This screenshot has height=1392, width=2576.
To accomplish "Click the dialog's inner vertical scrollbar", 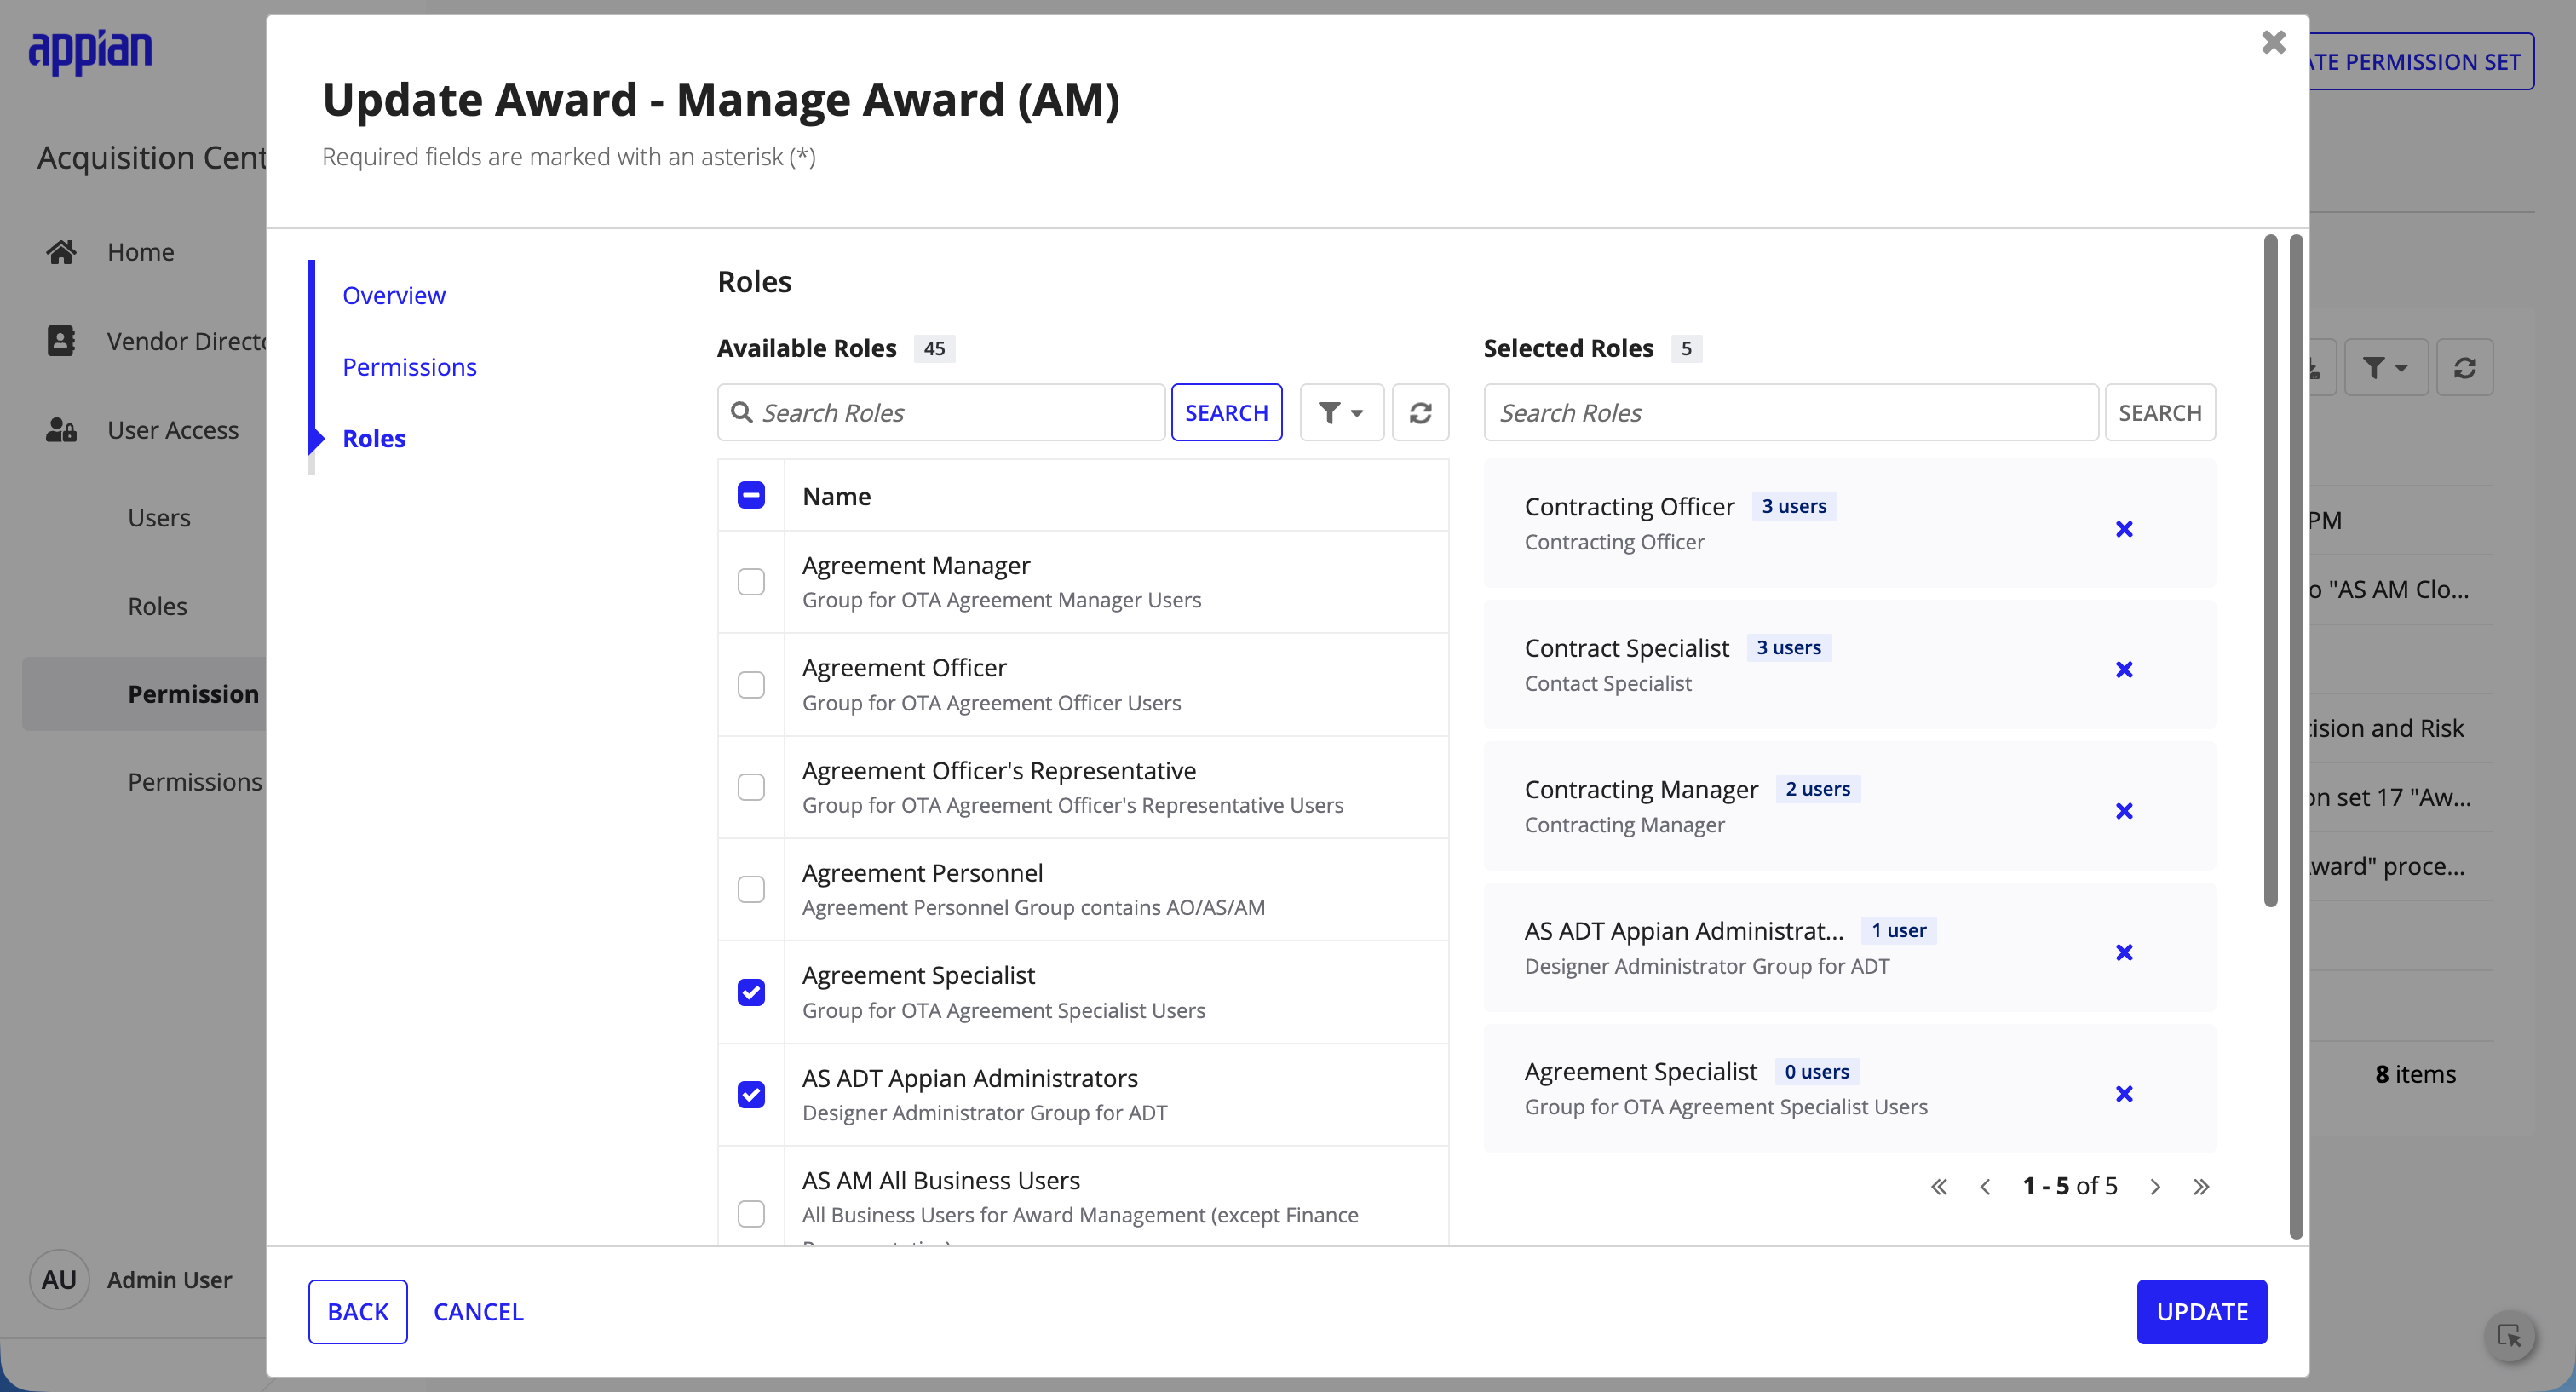I will point(2271,570).
